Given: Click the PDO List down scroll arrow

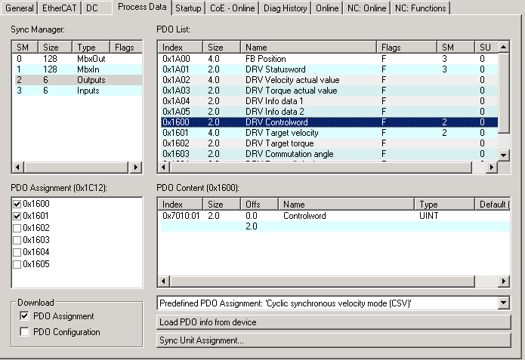Looking at the screenshot, I should tap(503, 155).
